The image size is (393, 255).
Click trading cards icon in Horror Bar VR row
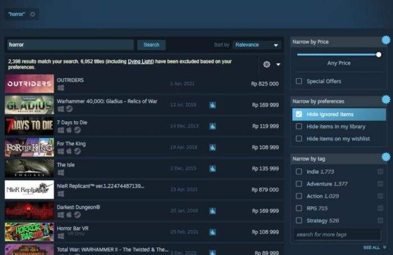coord(213,232)
